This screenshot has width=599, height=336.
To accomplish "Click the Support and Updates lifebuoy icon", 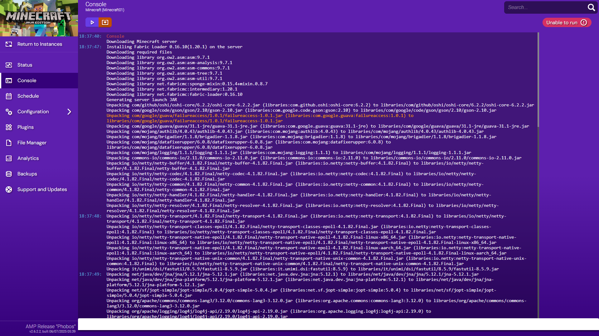I will click(9, 189).
